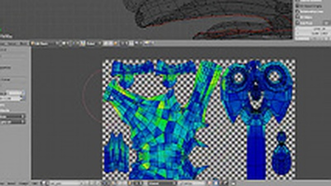Image resolution: width=331 pixels, height=186 pixels.
Task: Toggle the All Object Origins checkbox
Action: point(298,5)
